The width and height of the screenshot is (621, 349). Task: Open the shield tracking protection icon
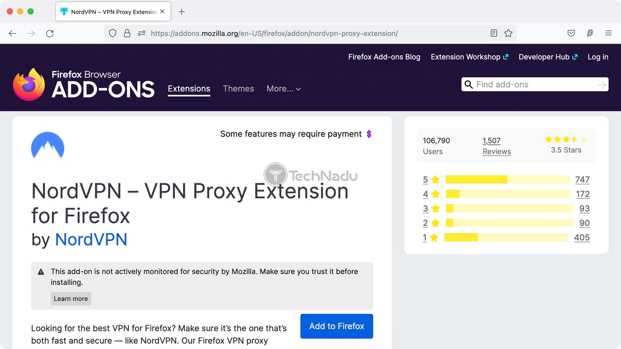point(112,33)
